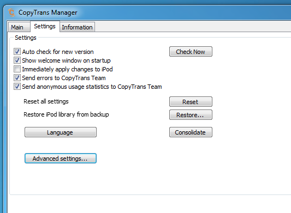Open the Restore... dialog button
Screen dimensions: 291x213
click(191, 114)
